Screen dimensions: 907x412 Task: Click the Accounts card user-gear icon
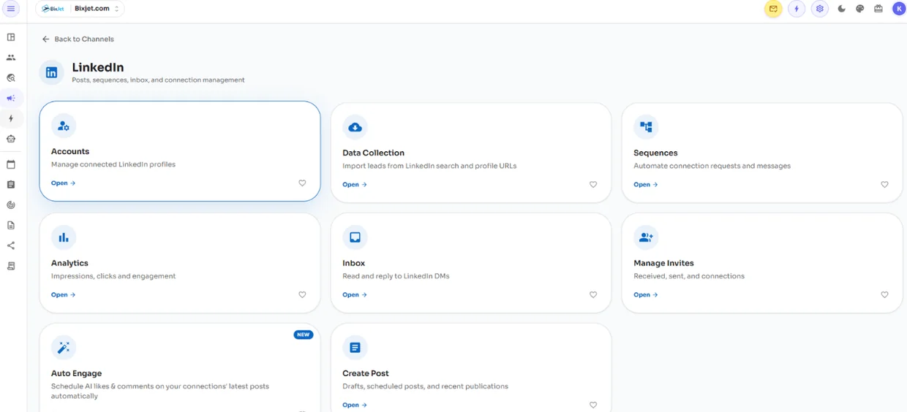pos(64,126)
